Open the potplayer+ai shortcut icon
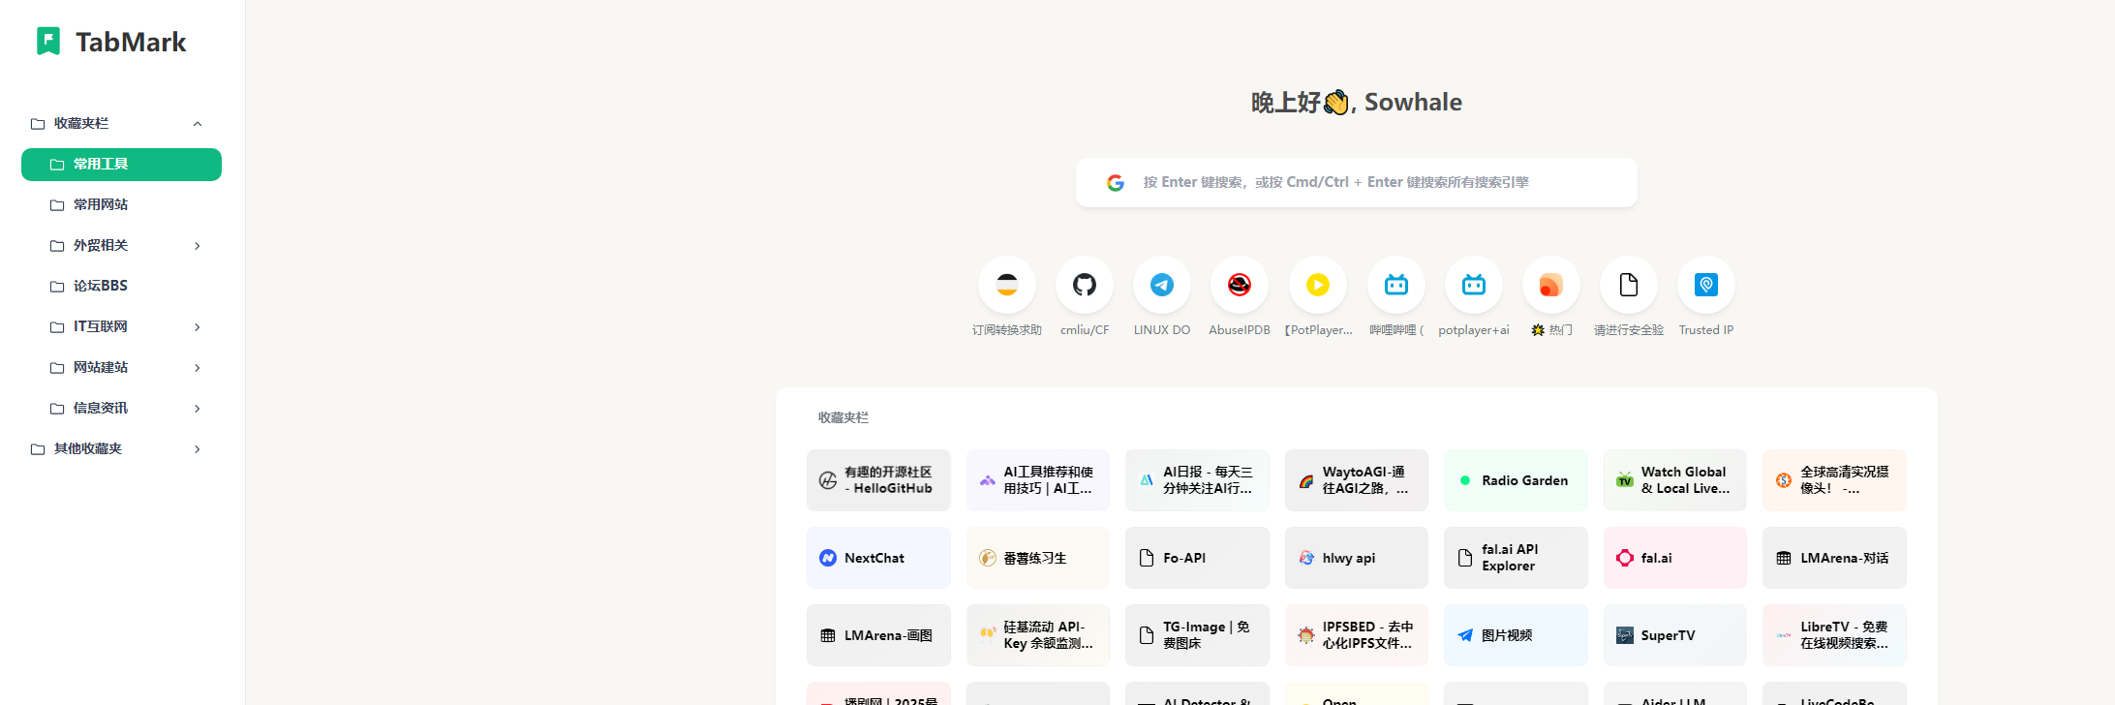This screenshot has width=2115, height=705. [1474, 285]
